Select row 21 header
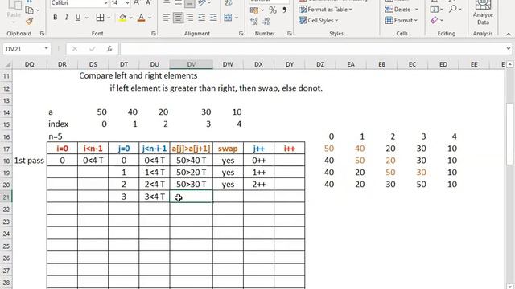This screenshot has height=289, width=515. point(6,197)
